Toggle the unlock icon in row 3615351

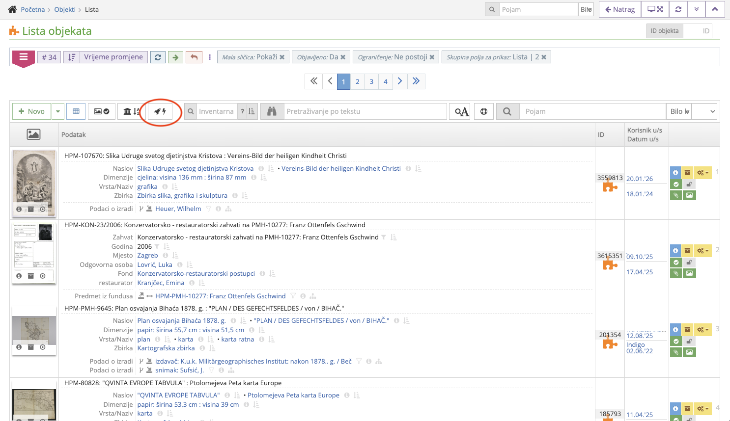(x=689, y=263)
